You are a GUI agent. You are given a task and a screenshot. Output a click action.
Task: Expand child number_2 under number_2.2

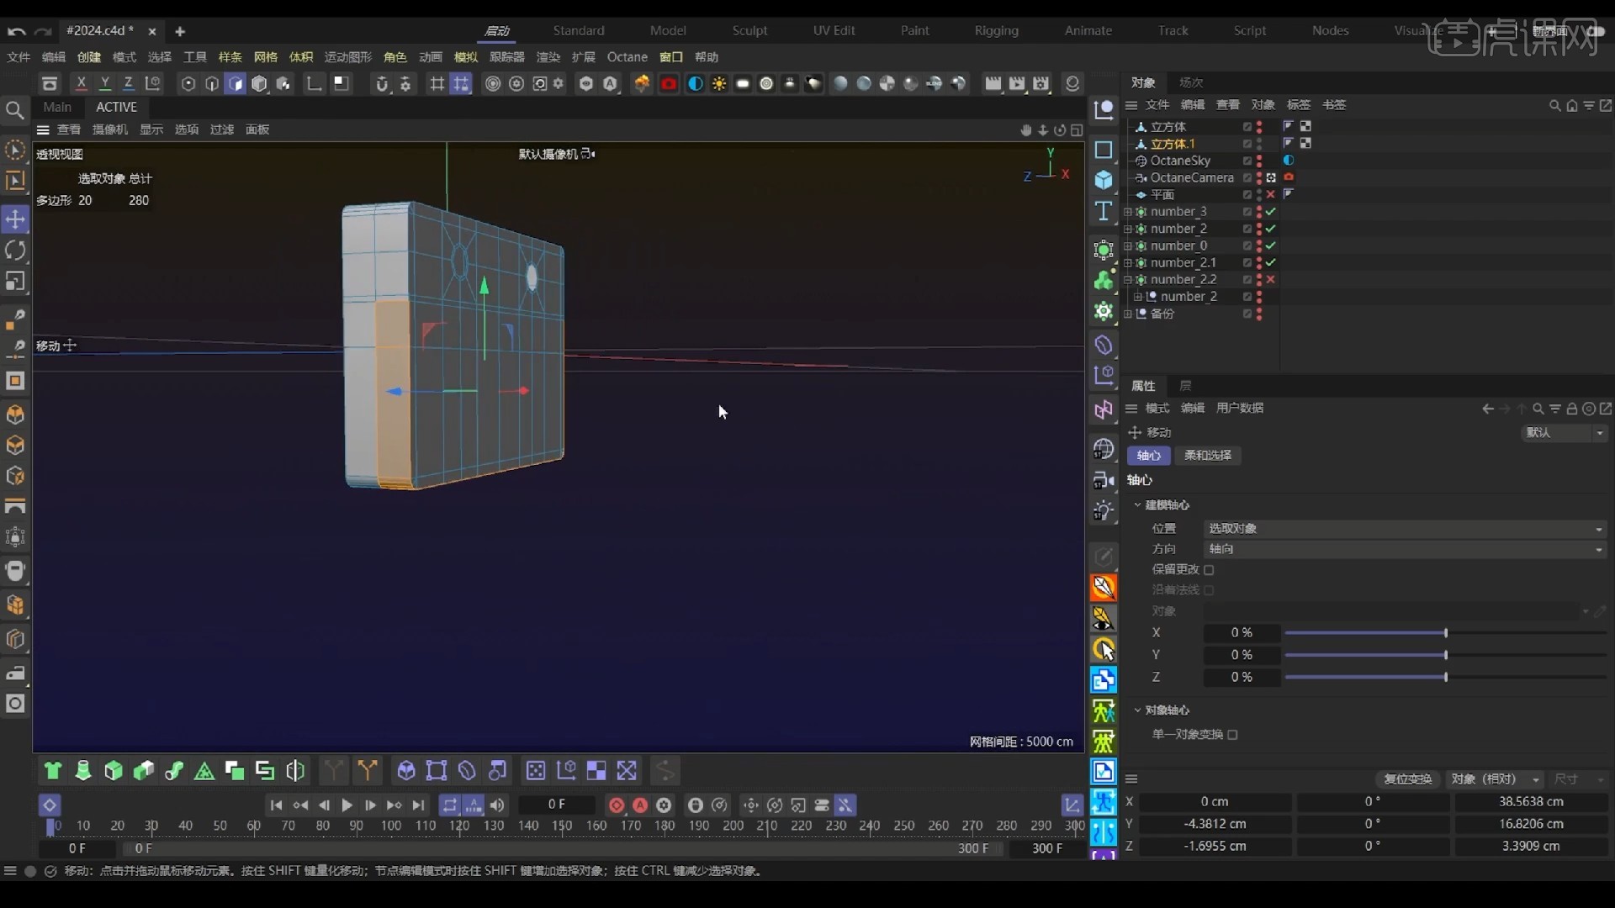point(1137,297)
